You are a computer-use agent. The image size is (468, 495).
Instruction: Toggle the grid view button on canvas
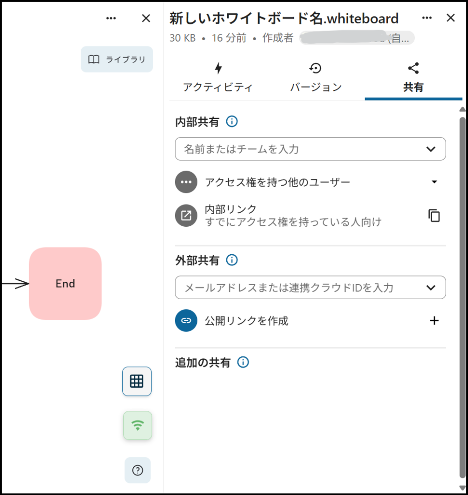[137, 381]
